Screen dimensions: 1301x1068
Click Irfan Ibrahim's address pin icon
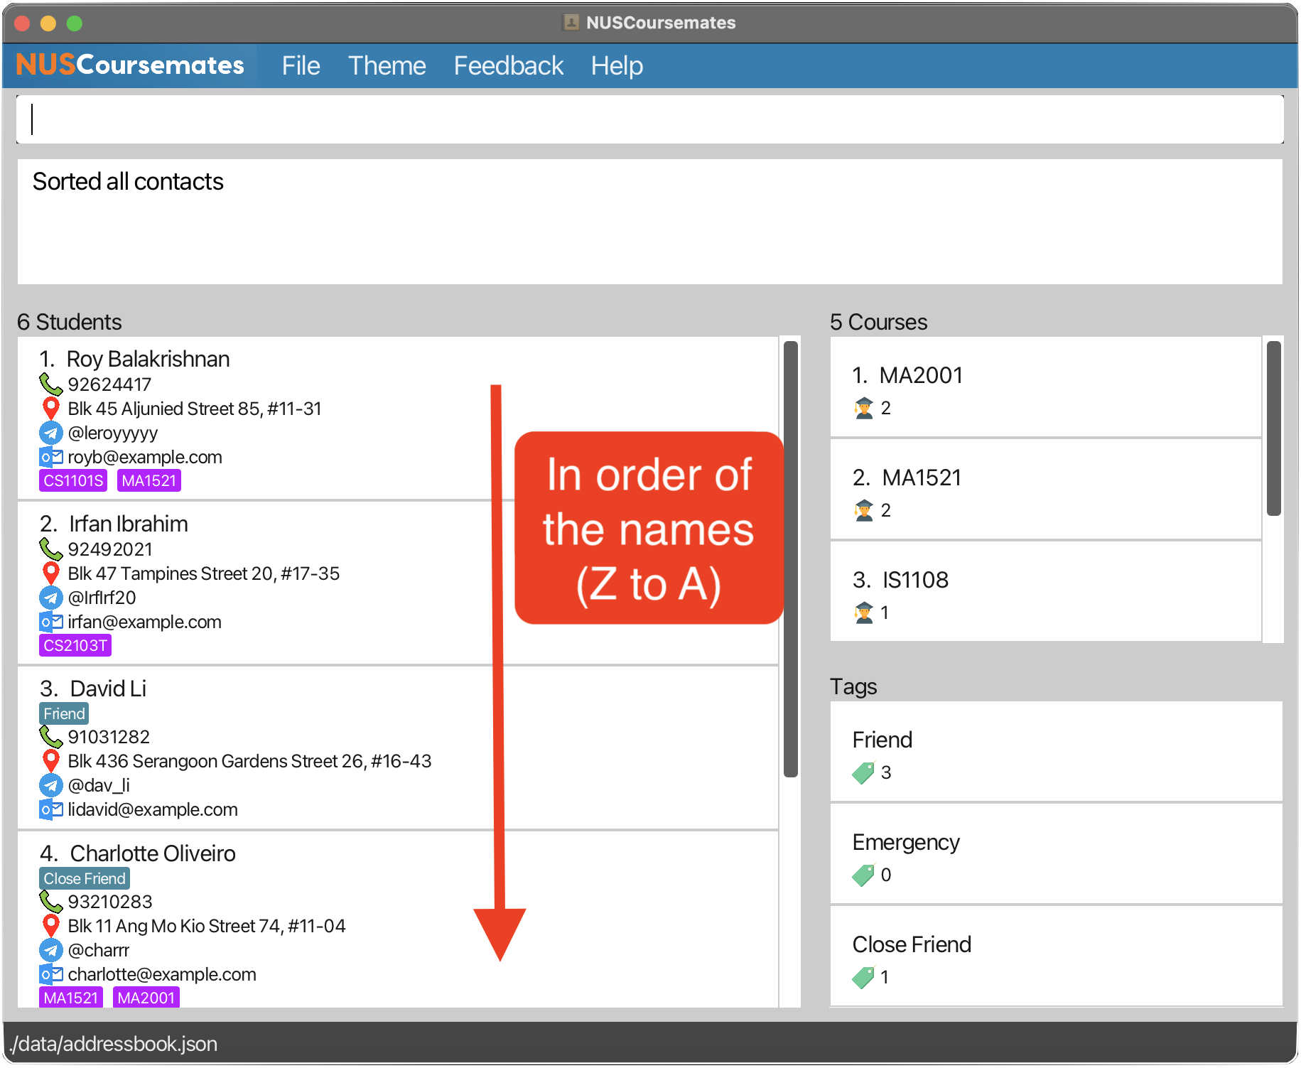[x=50, y=573]
